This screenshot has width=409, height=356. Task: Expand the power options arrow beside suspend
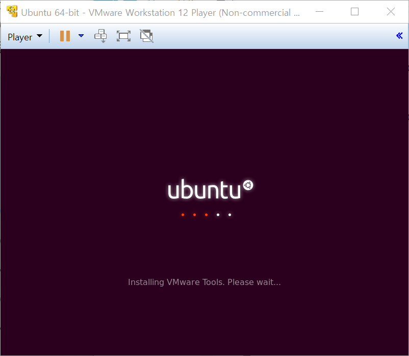81,36
